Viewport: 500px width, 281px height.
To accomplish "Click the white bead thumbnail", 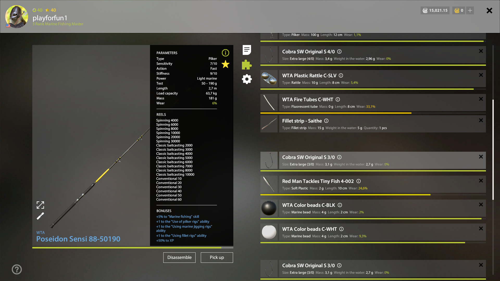I will click(x=269, y=232).
